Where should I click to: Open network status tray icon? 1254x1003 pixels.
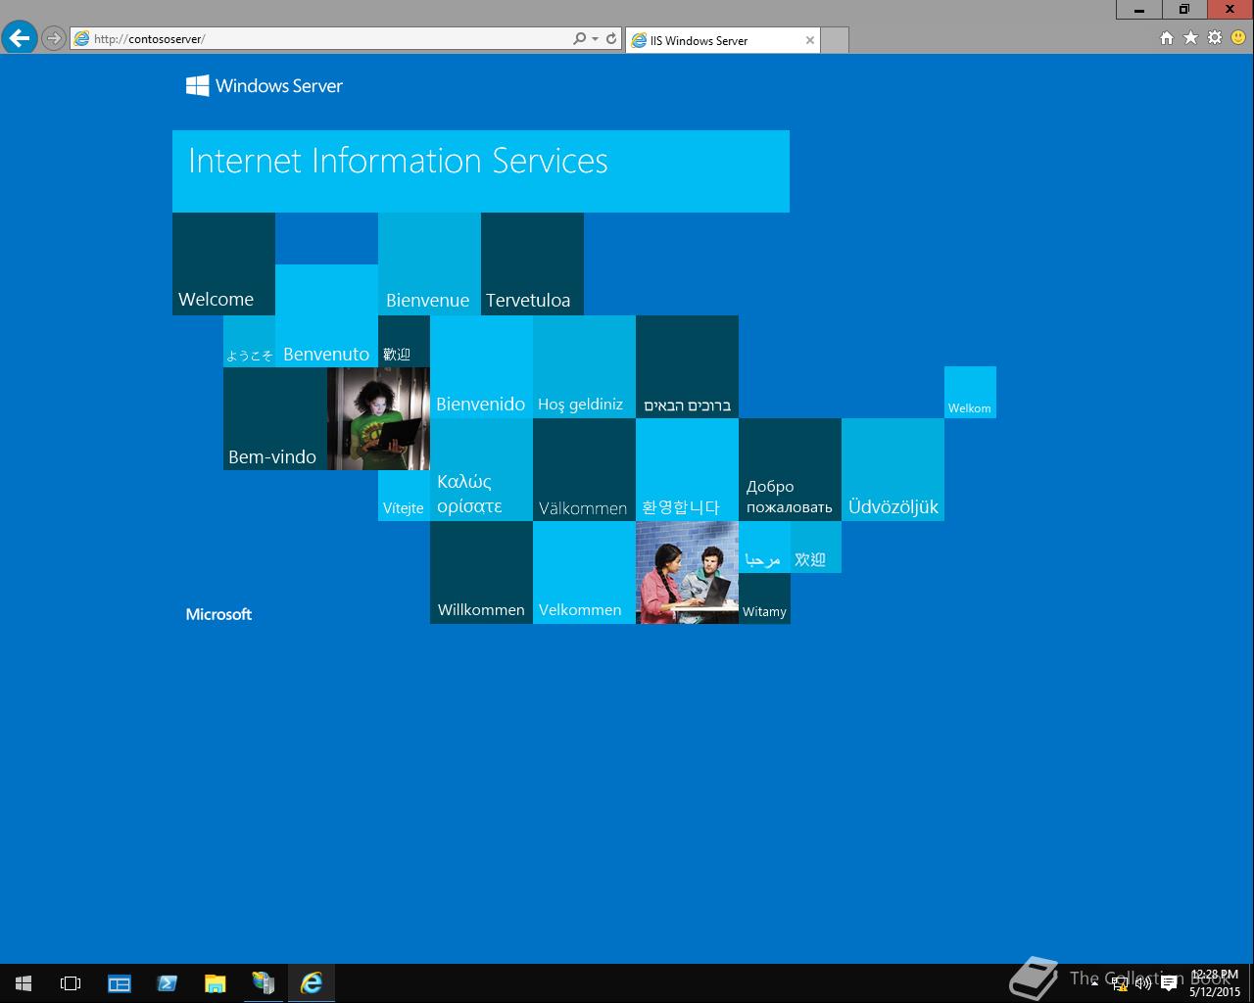(1120, 983)
